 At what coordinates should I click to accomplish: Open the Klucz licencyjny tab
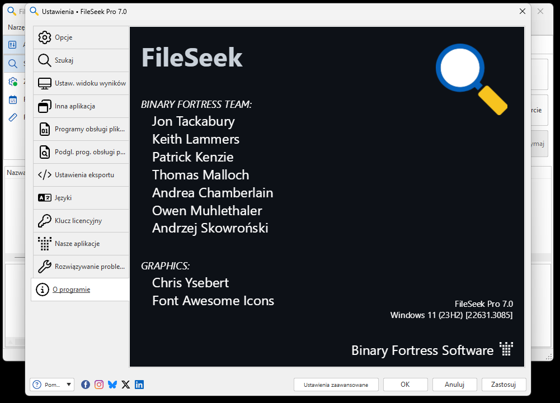pos(81,221)
